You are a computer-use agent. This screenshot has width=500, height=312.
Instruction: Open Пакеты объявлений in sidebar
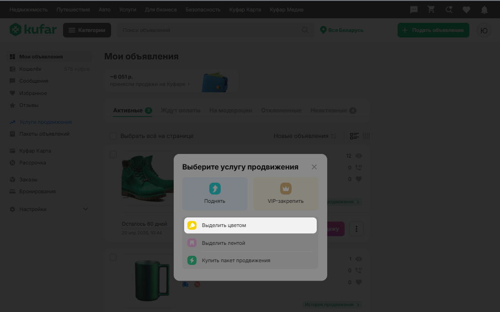(x=50, y=134)
